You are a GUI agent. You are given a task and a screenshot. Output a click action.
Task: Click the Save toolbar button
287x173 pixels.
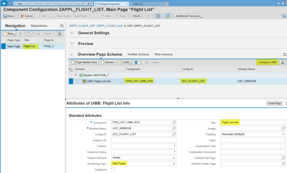(x=9, y=16)
